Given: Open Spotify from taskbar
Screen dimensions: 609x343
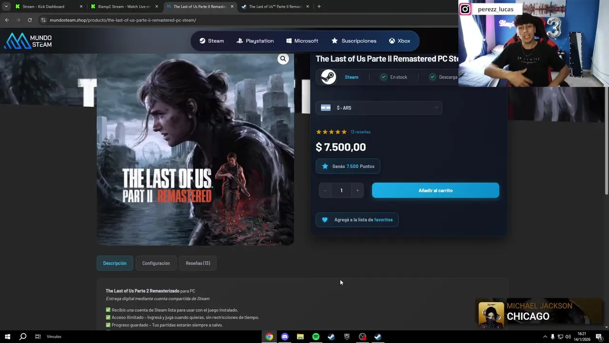Looking at the screenshot, I should (316, 337).
